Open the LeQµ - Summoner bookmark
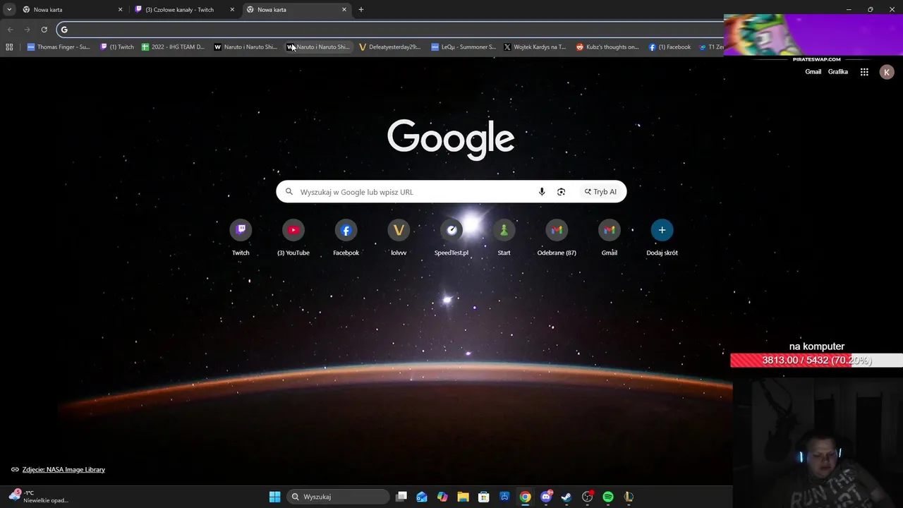The width and height of the screenshot is (903, 508). 463,47
